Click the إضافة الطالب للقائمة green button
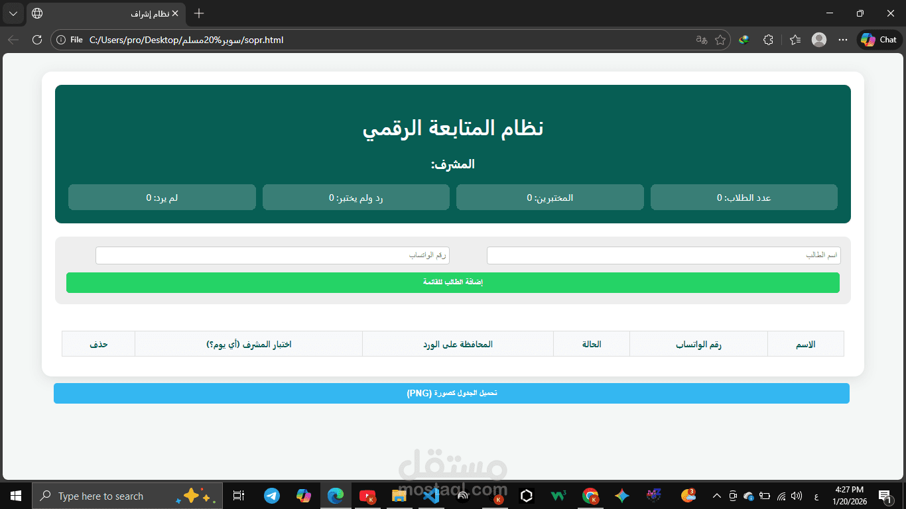Image resolution: width=906 pixels, height=509 pixels. click(x=452, y=282)
